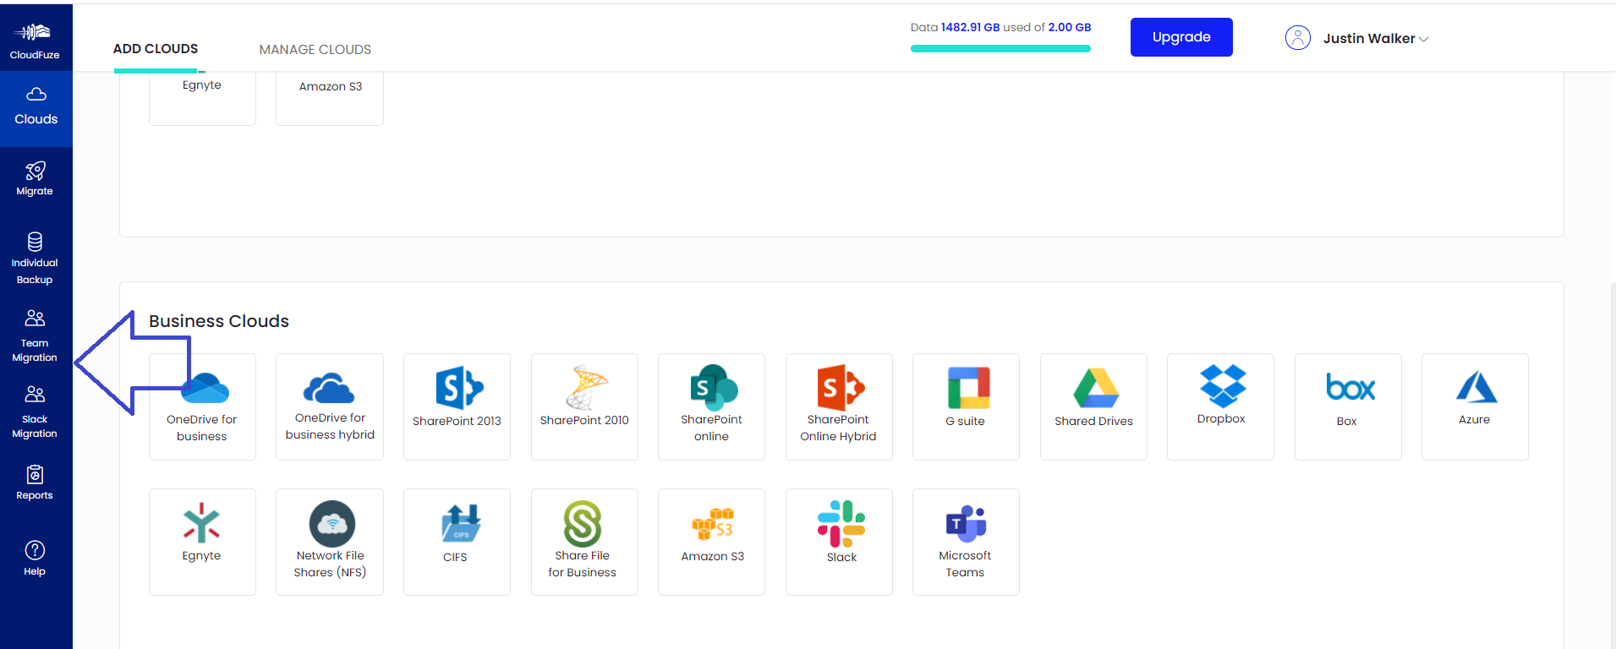This screenshot has width=1616, height=649.
Task: Open the Migrate rocket section
Action: (35, 179)
